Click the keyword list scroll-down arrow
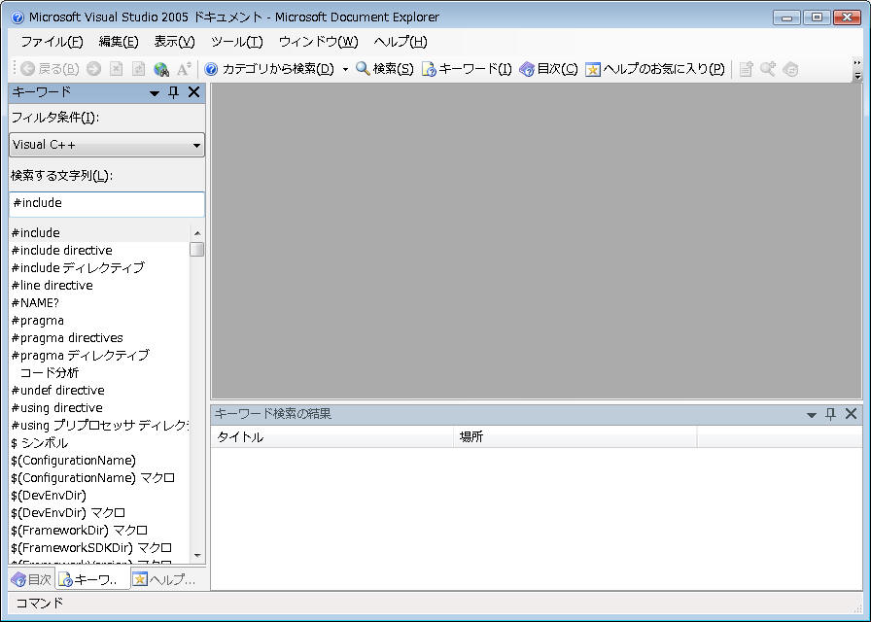The image size is (871, 622). pyautogui.click(x=197, y=555)
